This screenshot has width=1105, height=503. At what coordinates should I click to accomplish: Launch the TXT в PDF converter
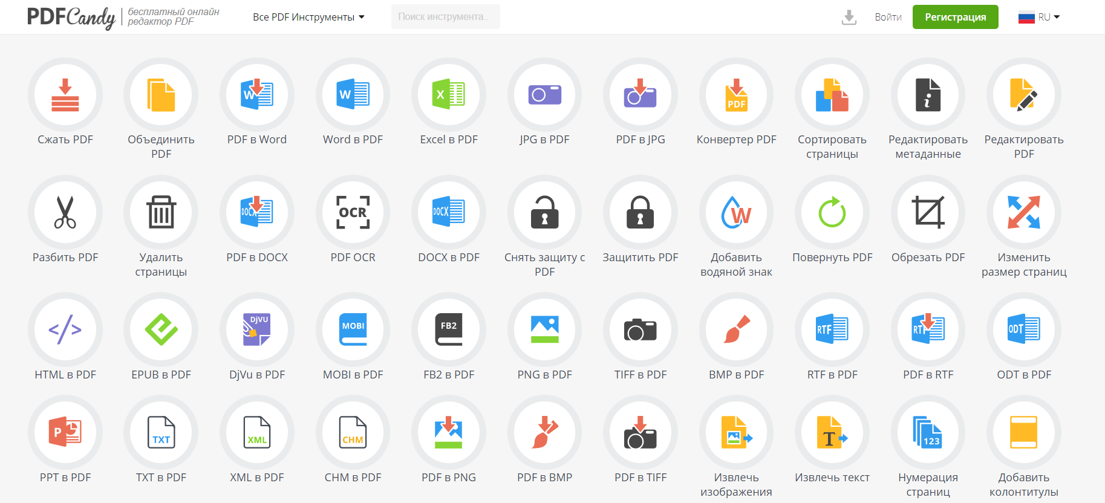pos(161,432)
